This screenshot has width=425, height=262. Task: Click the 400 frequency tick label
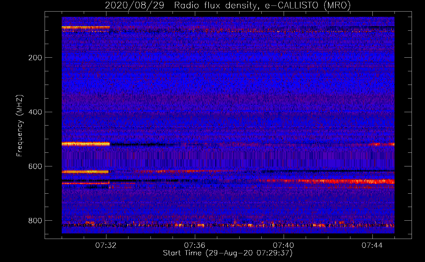coord(35,112)
